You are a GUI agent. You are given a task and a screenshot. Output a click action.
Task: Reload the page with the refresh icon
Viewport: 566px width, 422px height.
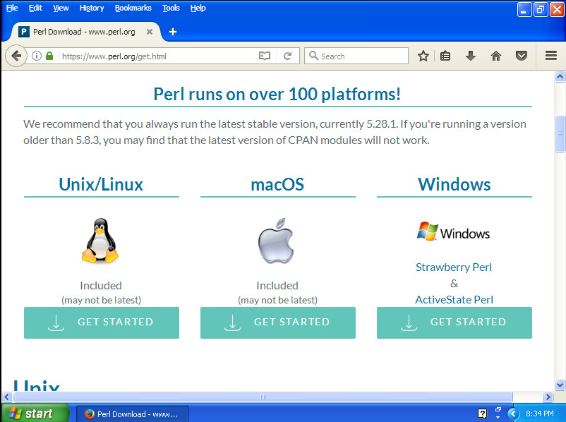point(288,56)
